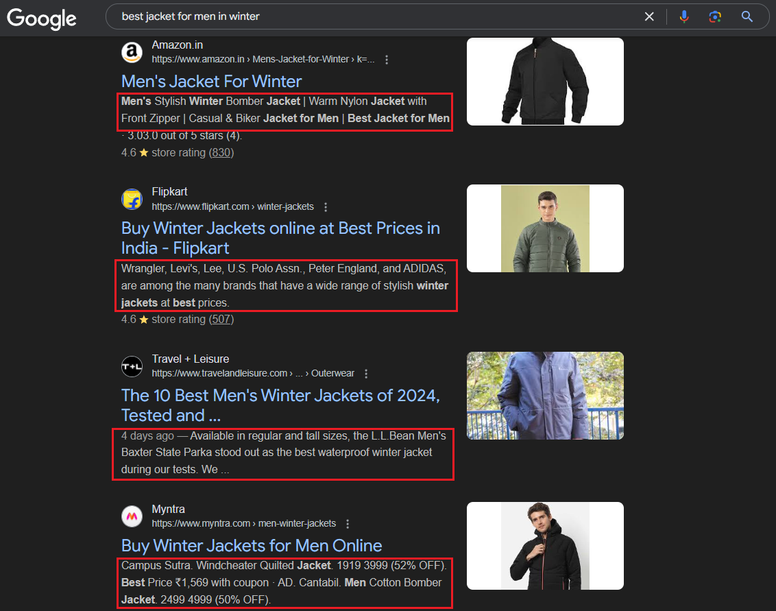Open more options for Amazon.in result

tap(387, 60)
